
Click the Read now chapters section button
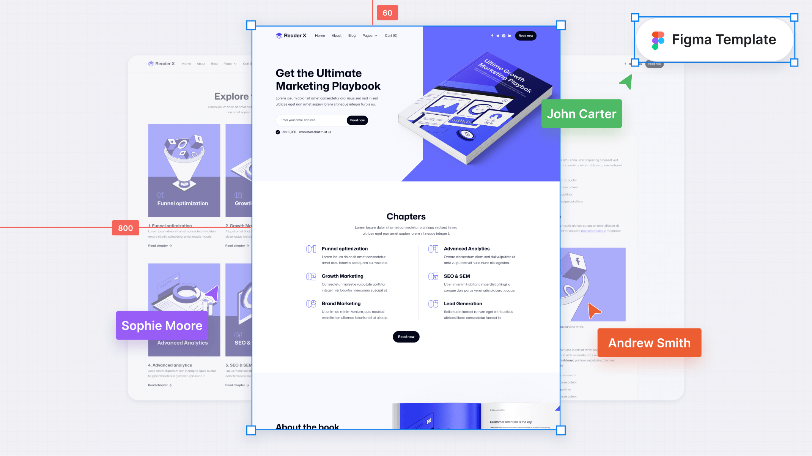coord(406,336)
